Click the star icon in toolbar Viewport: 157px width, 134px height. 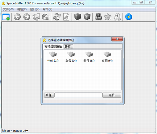[x=108, y=17]
